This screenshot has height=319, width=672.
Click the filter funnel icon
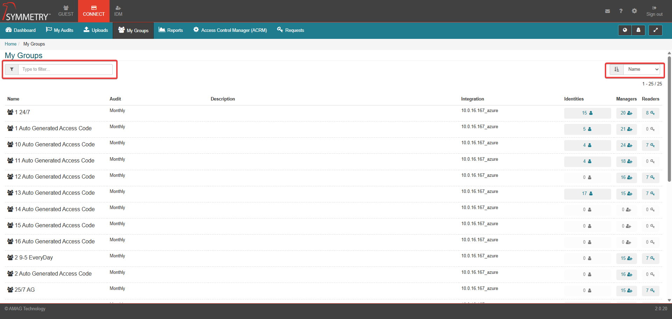coord(12,69)
